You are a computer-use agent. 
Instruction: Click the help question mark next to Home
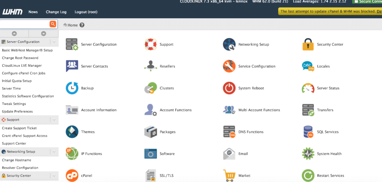point(82,25)
